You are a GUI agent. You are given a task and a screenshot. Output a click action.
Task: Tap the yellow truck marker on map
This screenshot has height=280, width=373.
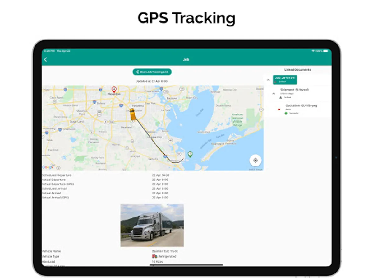(x=133, y=114)
